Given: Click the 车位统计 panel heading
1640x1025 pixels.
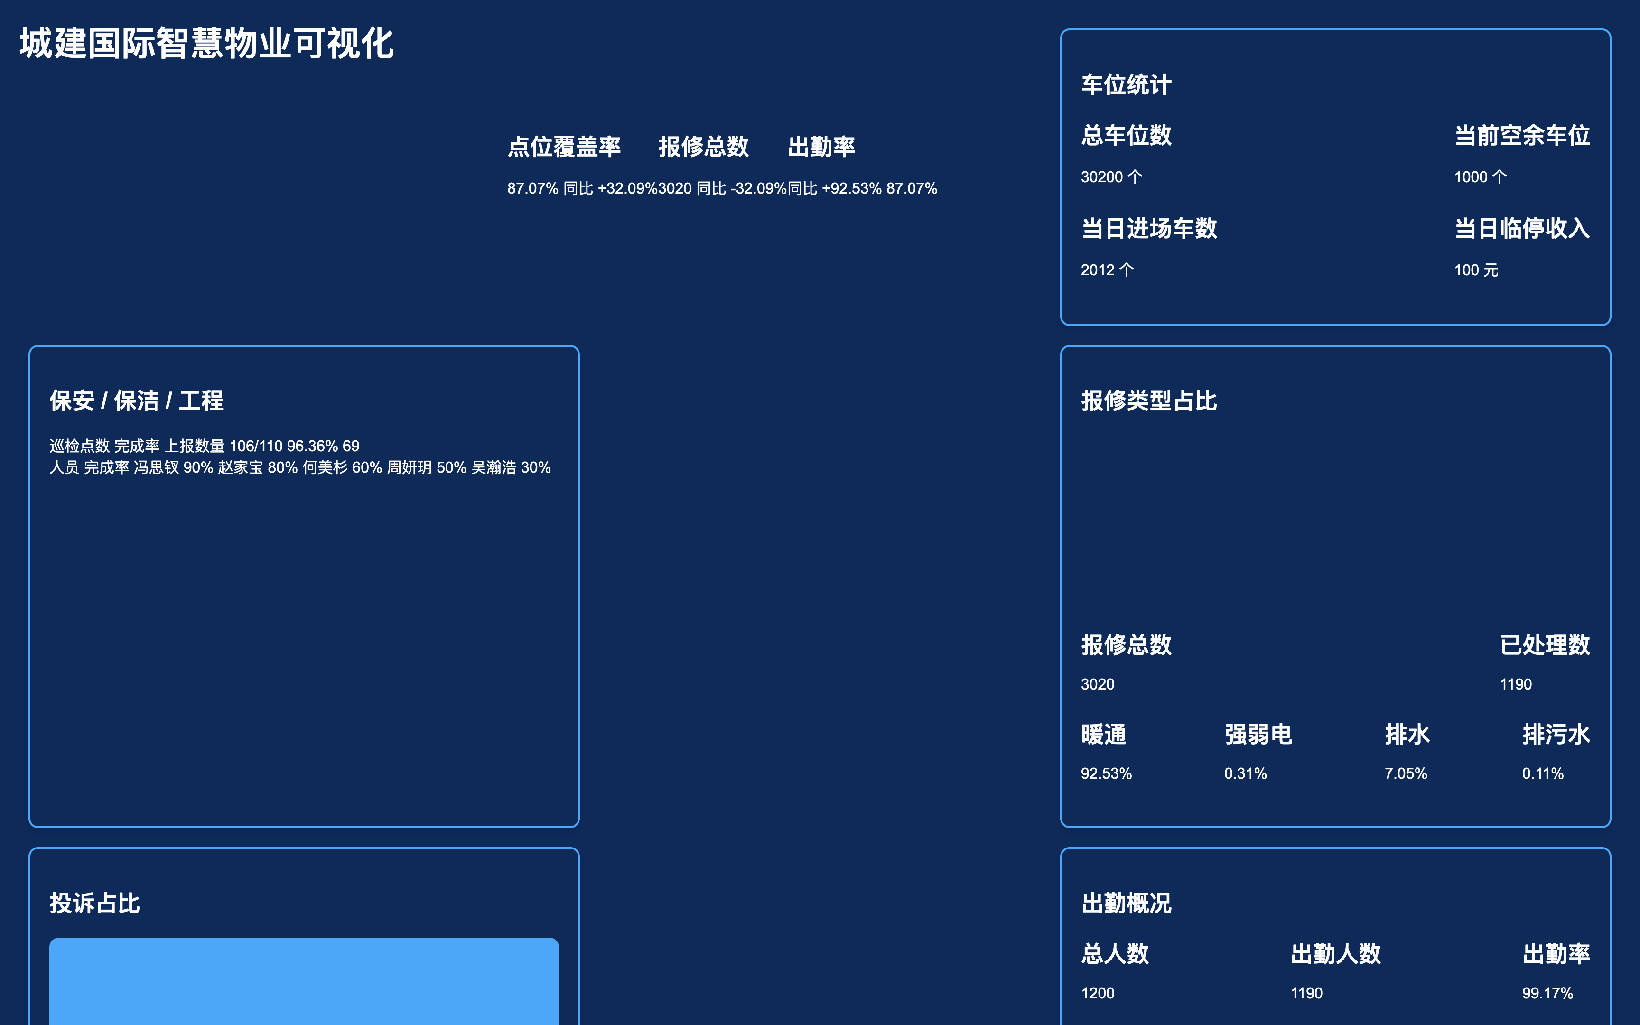Looking at the screenshot, I should click(1126, 85).
